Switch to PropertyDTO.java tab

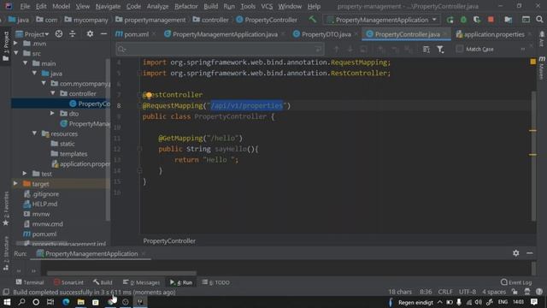pyautogui.click(x=325, y=34)
